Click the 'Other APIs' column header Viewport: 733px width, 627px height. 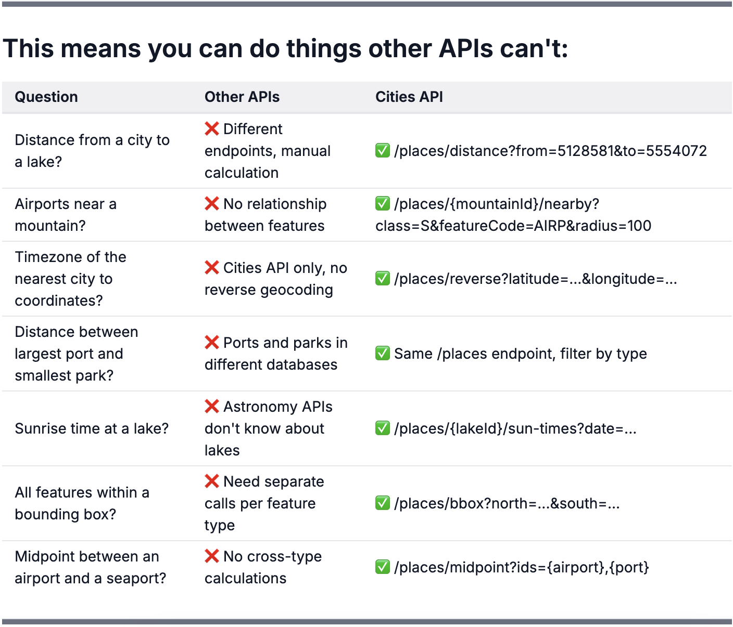[242, 97]
